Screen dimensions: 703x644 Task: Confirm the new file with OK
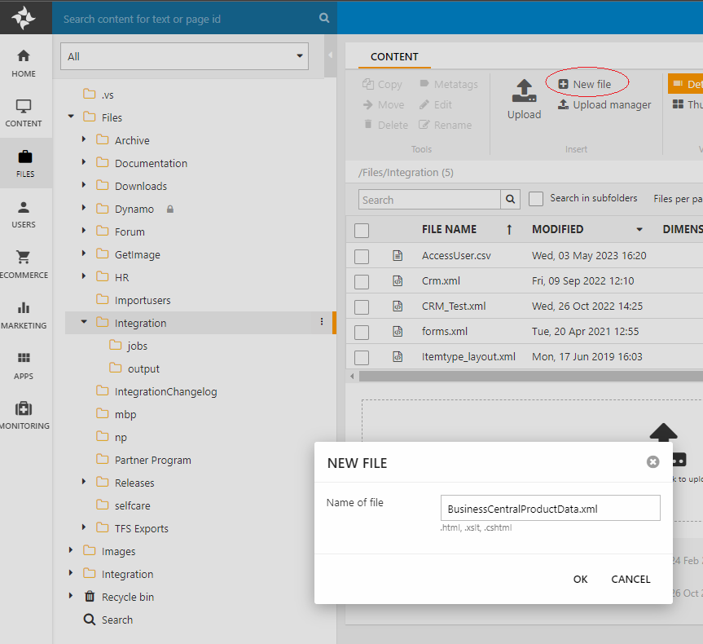[x=580, y=580]
